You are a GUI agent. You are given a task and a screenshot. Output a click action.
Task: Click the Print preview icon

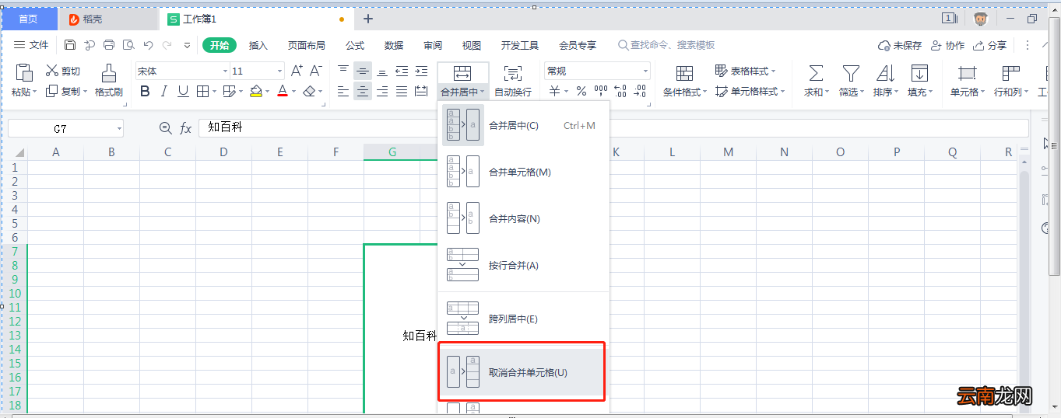click(128, 45)
